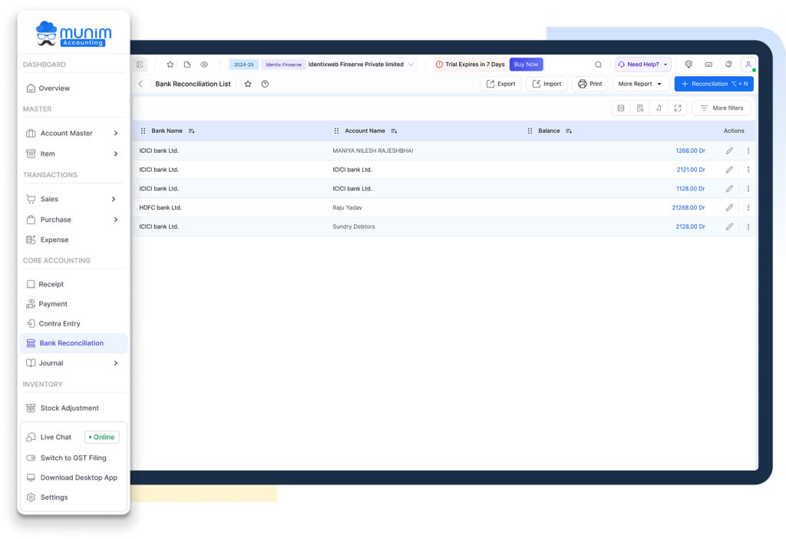
Task: Grab the Balance column drag handle
Action: (x=530, y=131)
